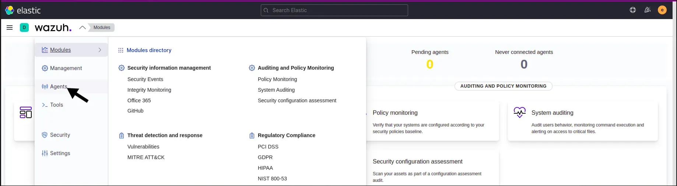
Task: Click the Elastic logo icon
Action: point(10,10)
